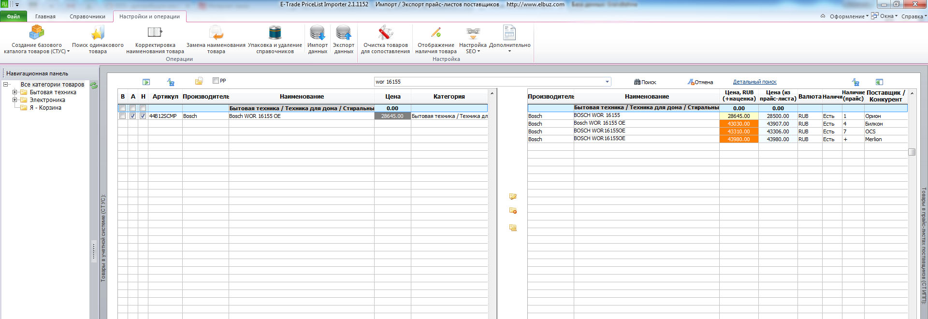
Task: Check the B box for Bosch WOR 16155 OE
Action: tap(123, 116)
